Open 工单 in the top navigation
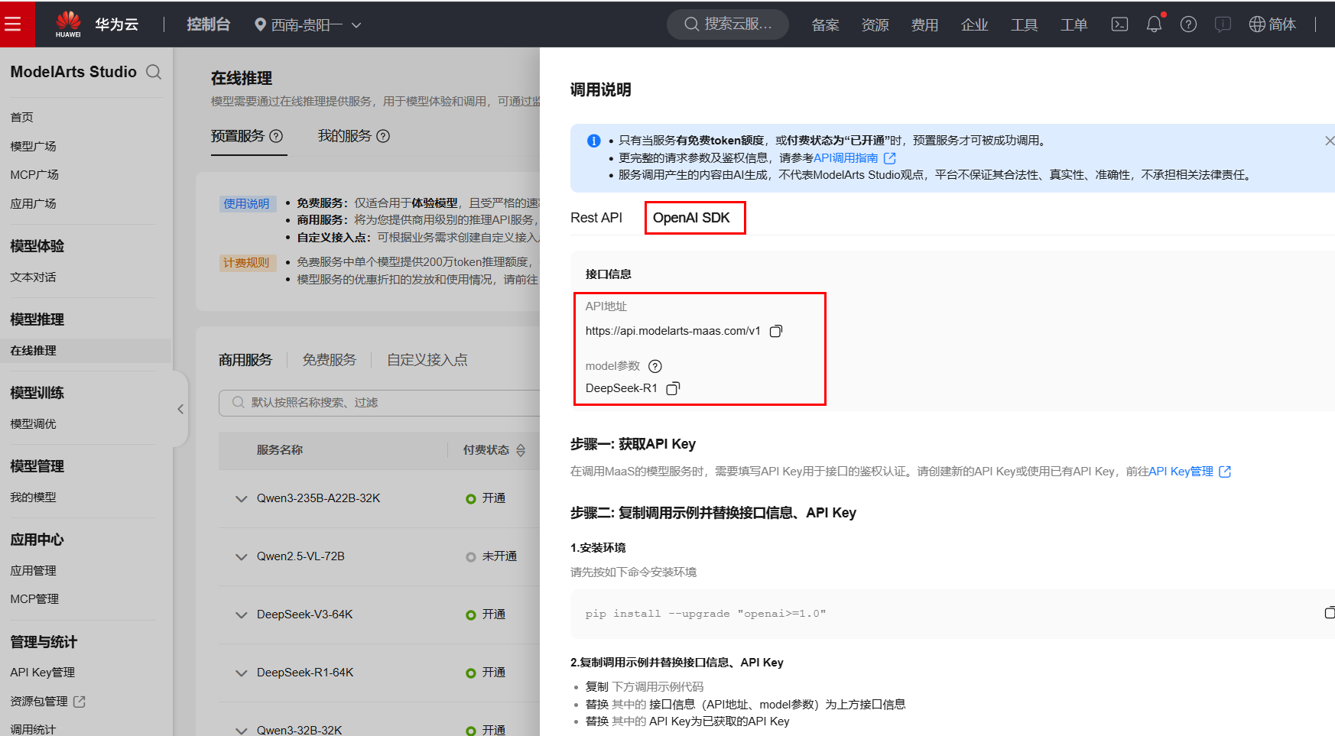Screen dimensions: 1335x736 click(1074, 24)
